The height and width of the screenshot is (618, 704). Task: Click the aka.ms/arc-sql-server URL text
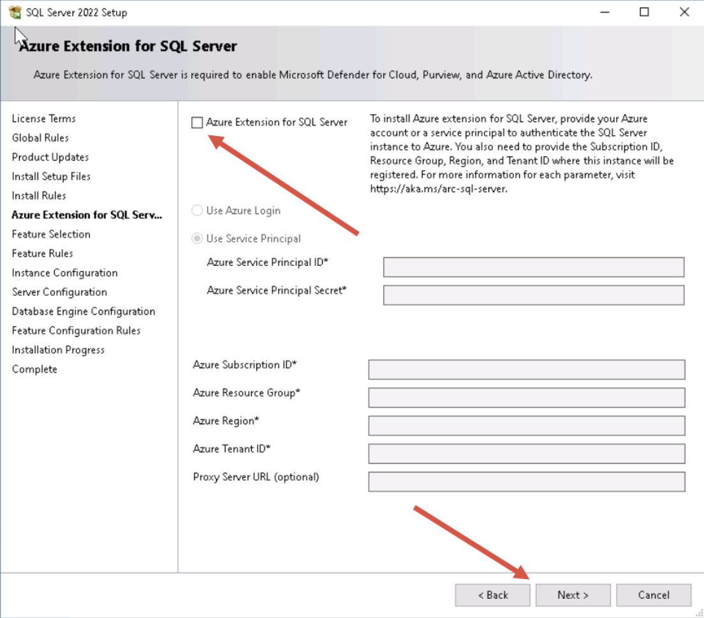pos(439,189)
